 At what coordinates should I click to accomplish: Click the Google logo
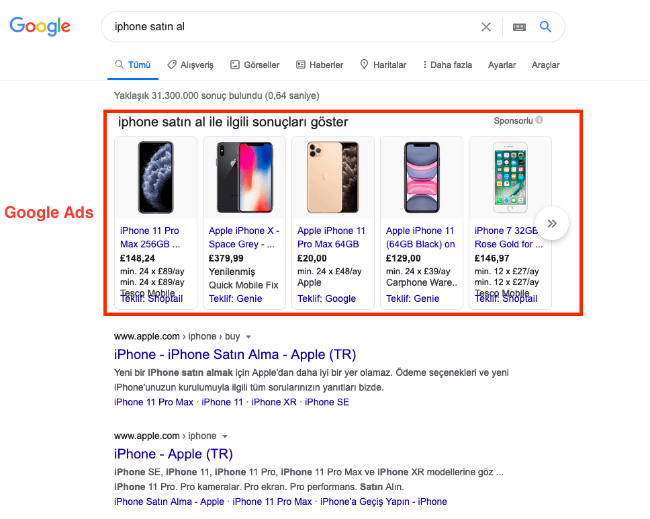click(40, 26)
